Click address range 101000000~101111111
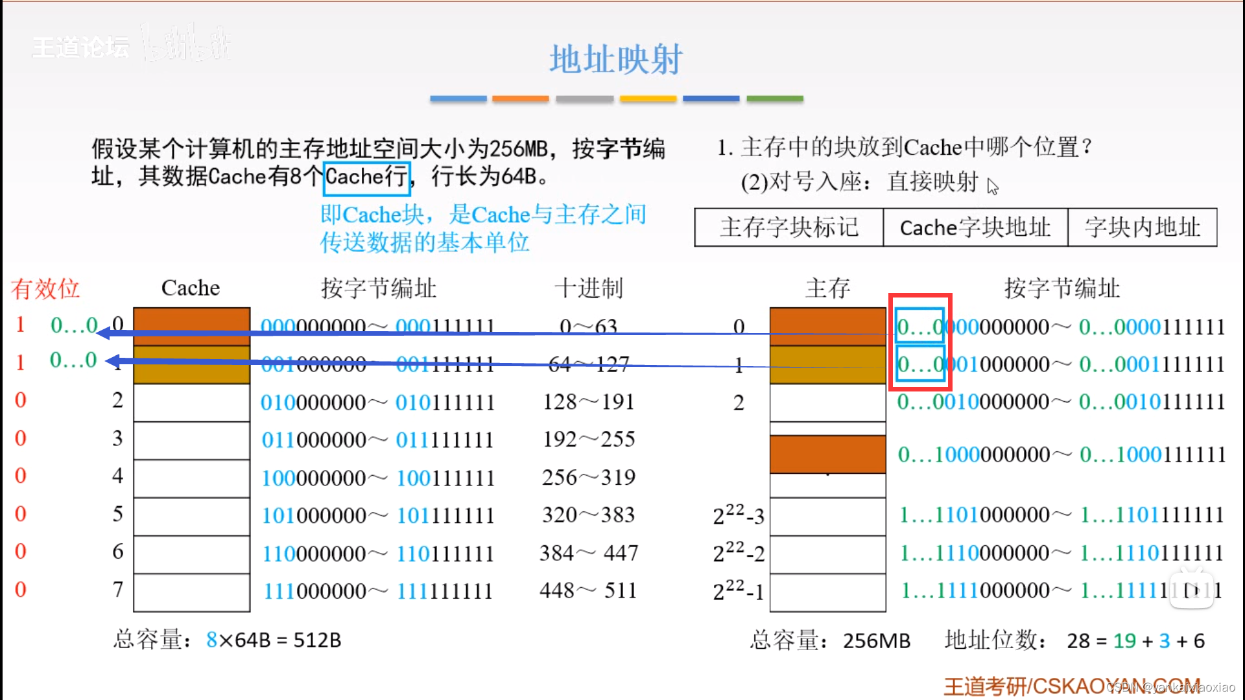 pyautogui.click(x=377, y=516)
